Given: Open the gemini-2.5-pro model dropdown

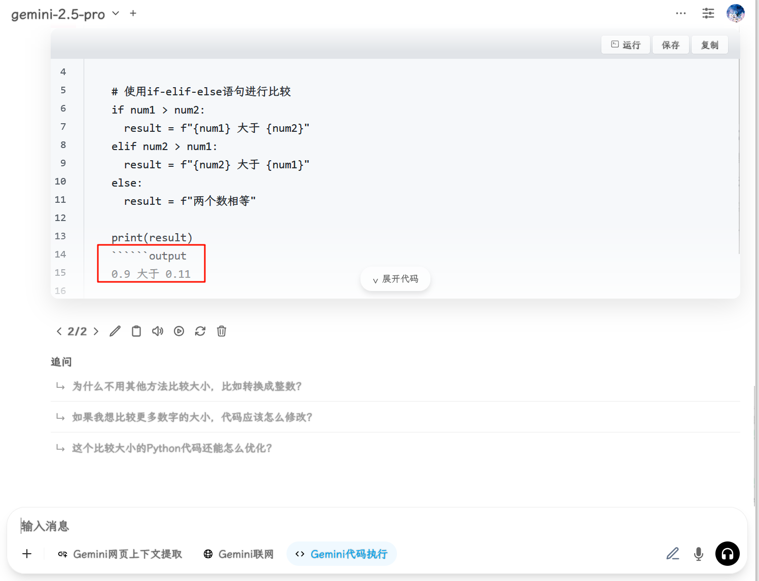Looking at the screenshot, I should [65, 14].
